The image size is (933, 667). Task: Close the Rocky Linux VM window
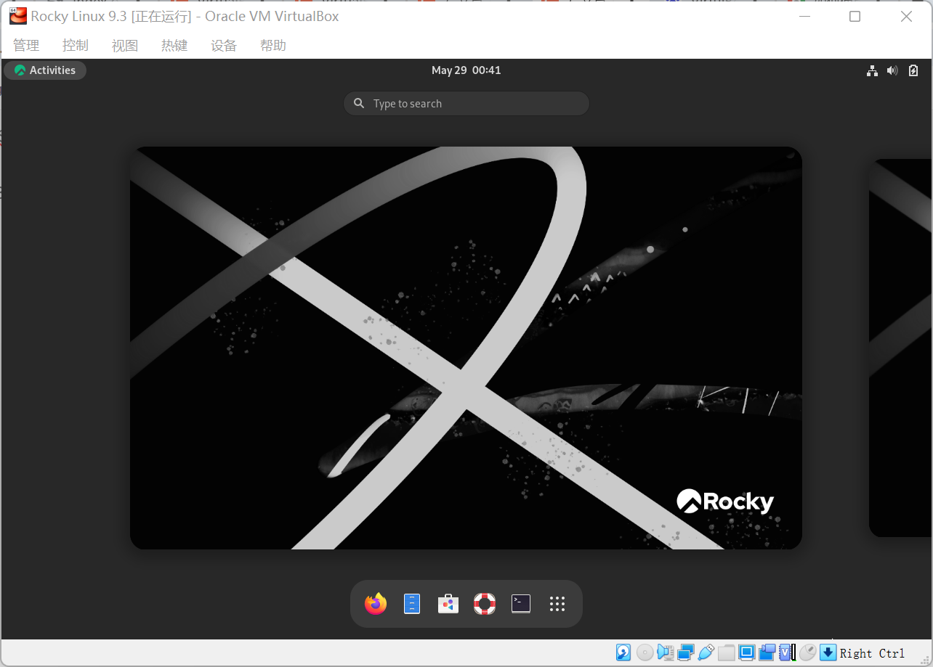pyautogui.click(x=906, y=17)
